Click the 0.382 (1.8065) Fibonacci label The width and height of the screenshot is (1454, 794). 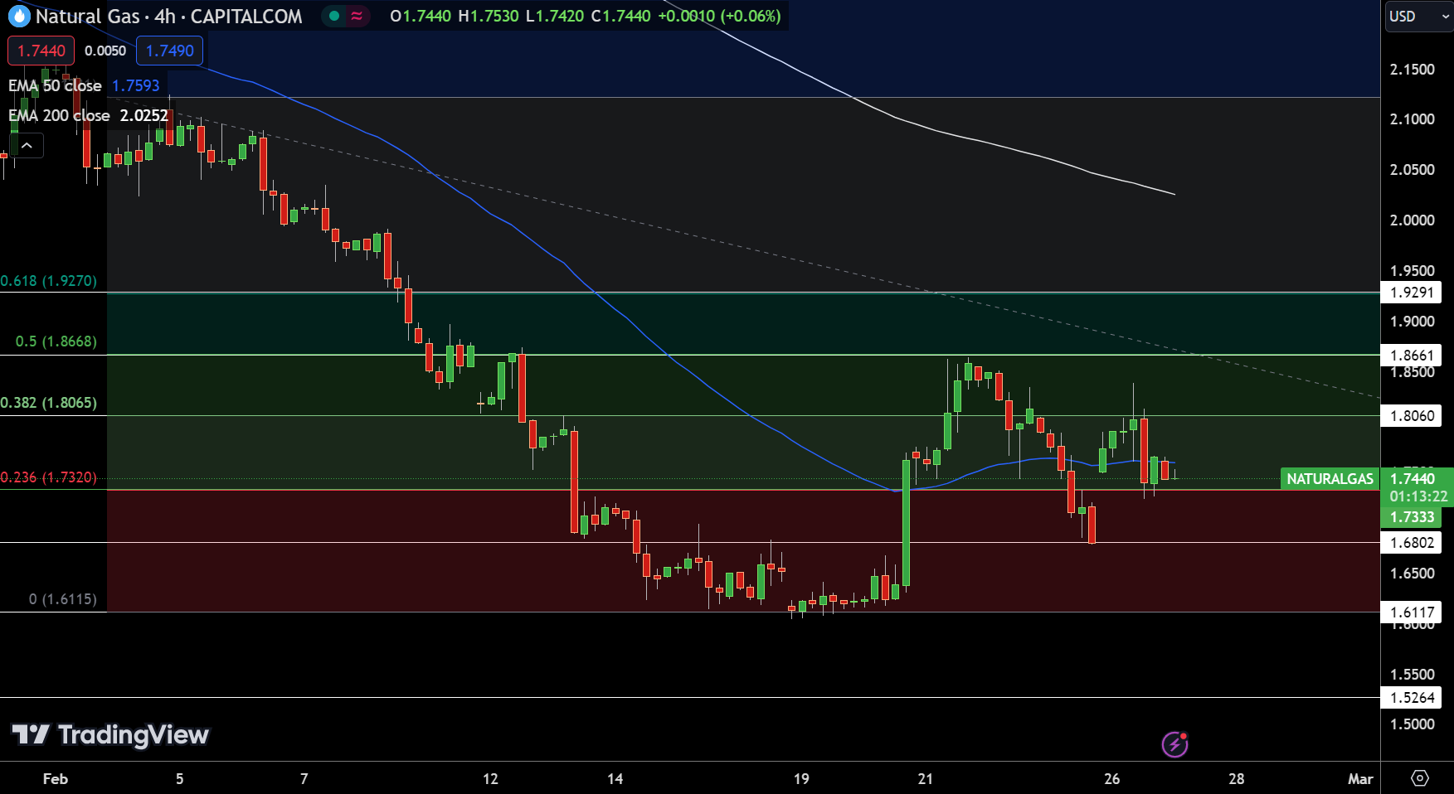(49, 403)
